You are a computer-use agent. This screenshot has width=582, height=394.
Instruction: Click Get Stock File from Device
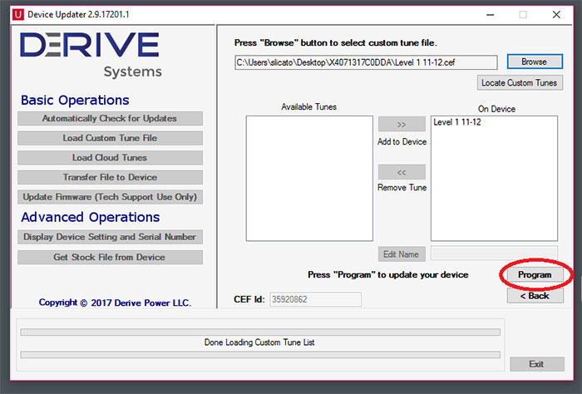[x=110, y=257]
